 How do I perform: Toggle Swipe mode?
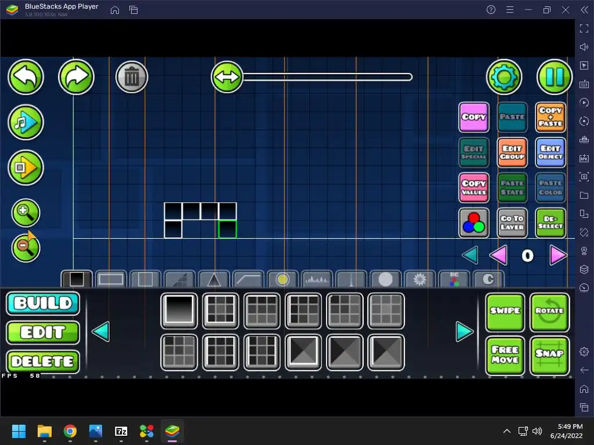505,312
